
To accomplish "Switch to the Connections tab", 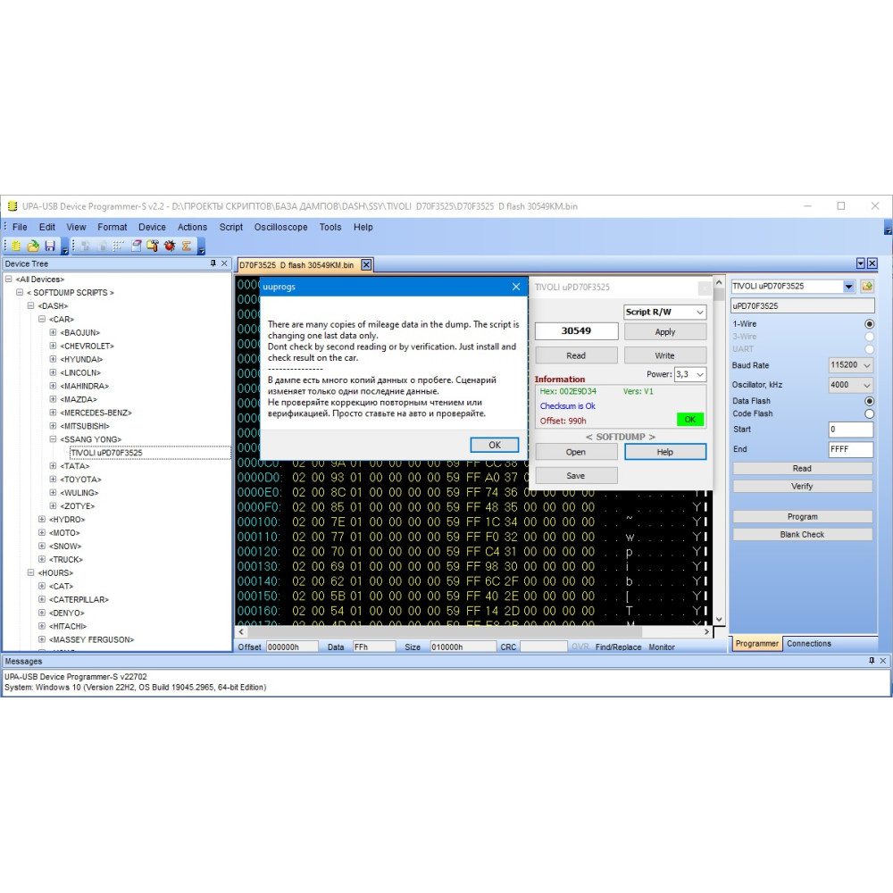I will pyautogui.click(x=809, y=644).
